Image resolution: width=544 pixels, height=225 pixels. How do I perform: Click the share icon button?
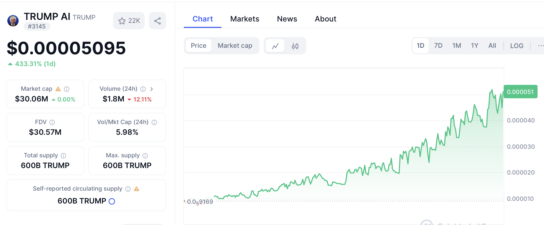158,21
